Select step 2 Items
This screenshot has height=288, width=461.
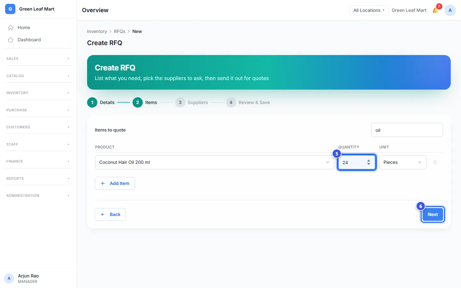pyautogui.click(x=145, y=102)
